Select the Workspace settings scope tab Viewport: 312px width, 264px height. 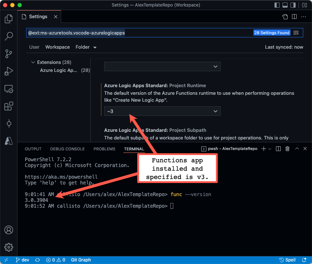[x=58, y=47]
